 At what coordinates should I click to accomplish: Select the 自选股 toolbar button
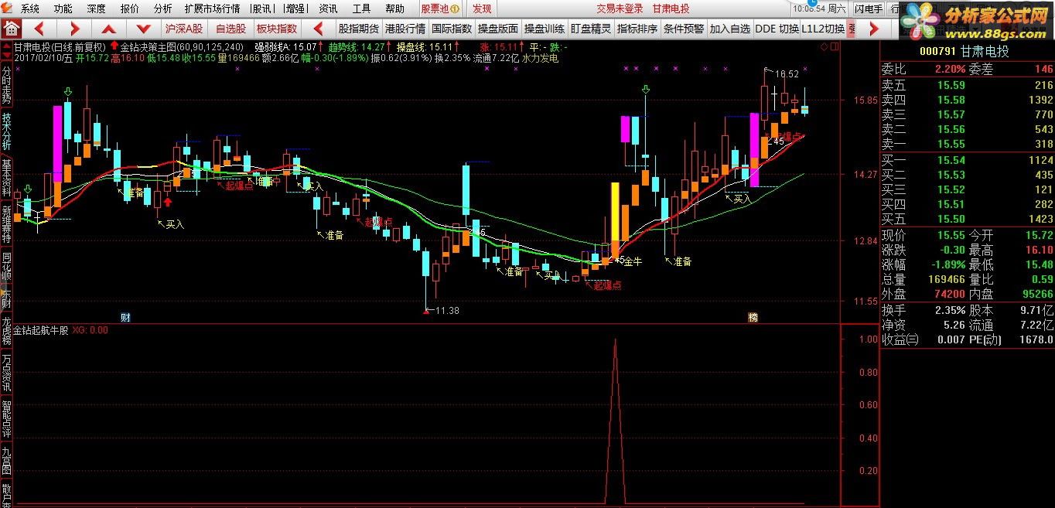pyautogui.click(x=230, y=29)
